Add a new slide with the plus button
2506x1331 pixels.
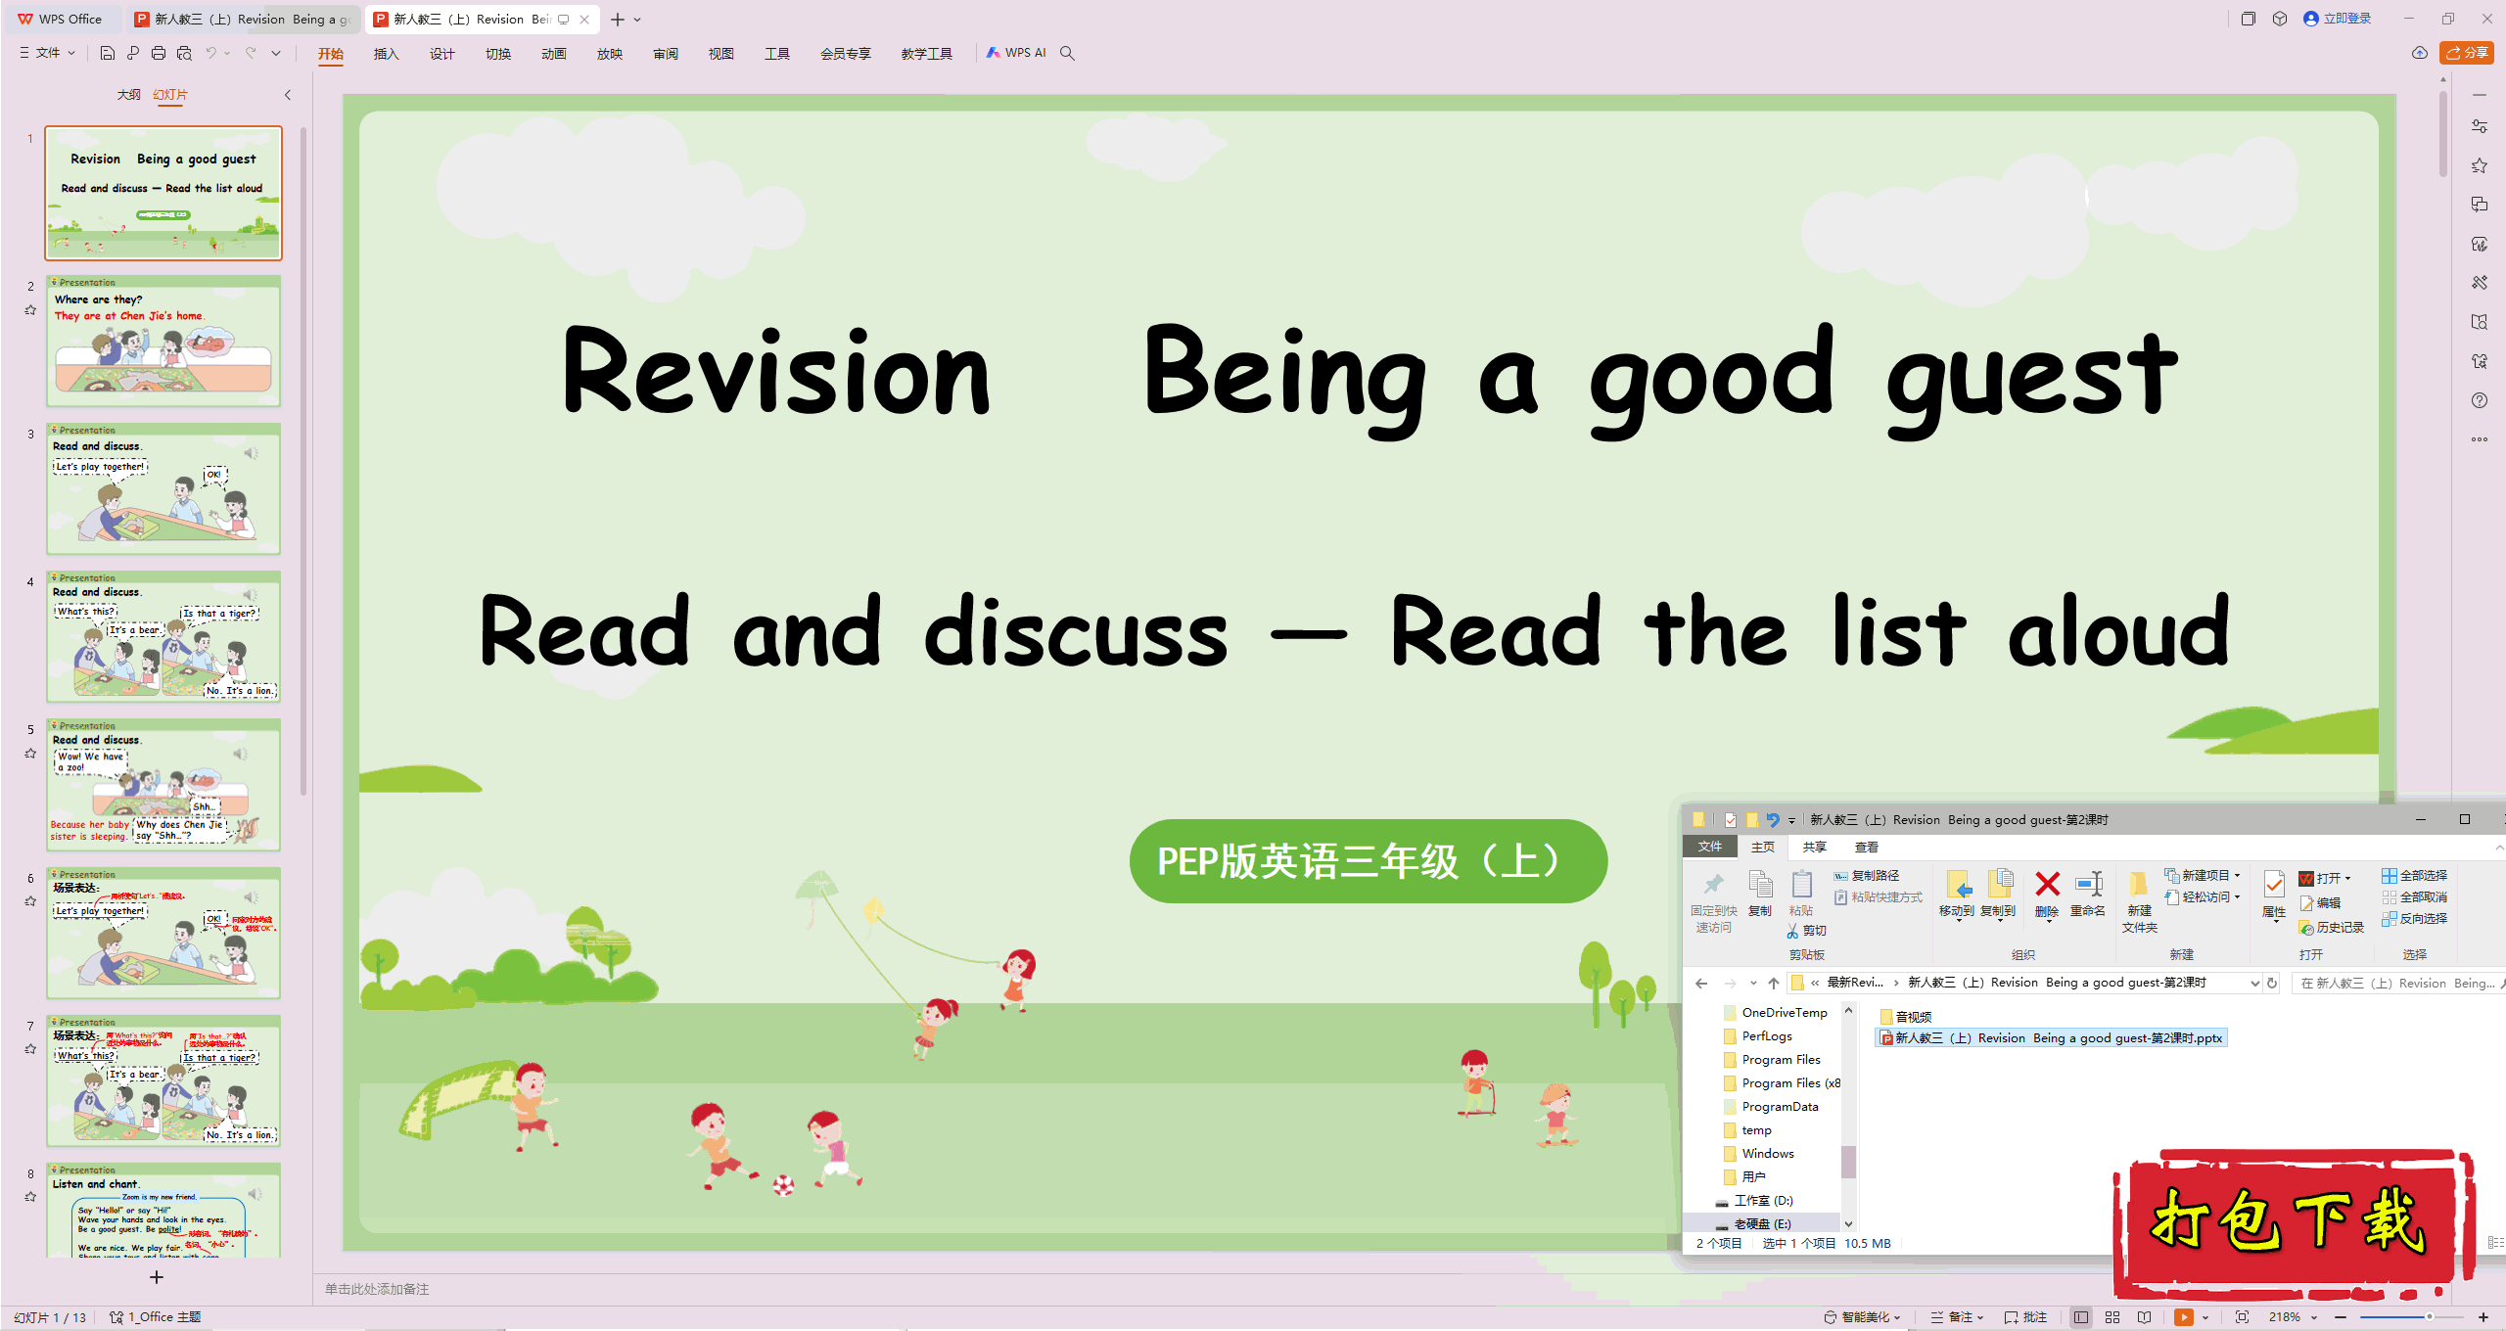156,1277
